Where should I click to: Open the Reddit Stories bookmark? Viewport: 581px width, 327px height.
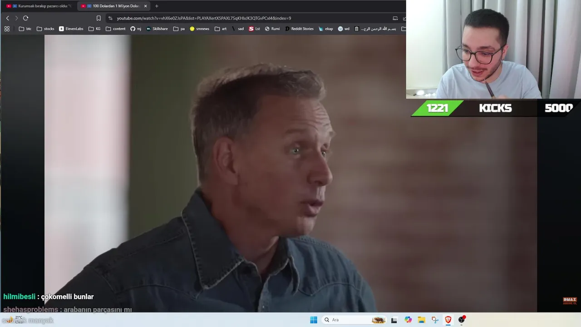(x=300, y=29)
